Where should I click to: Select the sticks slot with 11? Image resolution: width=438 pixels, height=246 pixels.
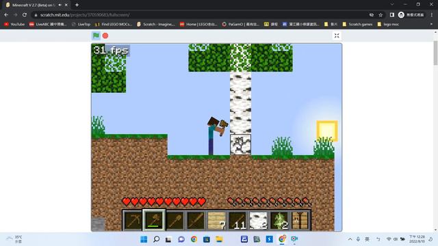point(237,220)
